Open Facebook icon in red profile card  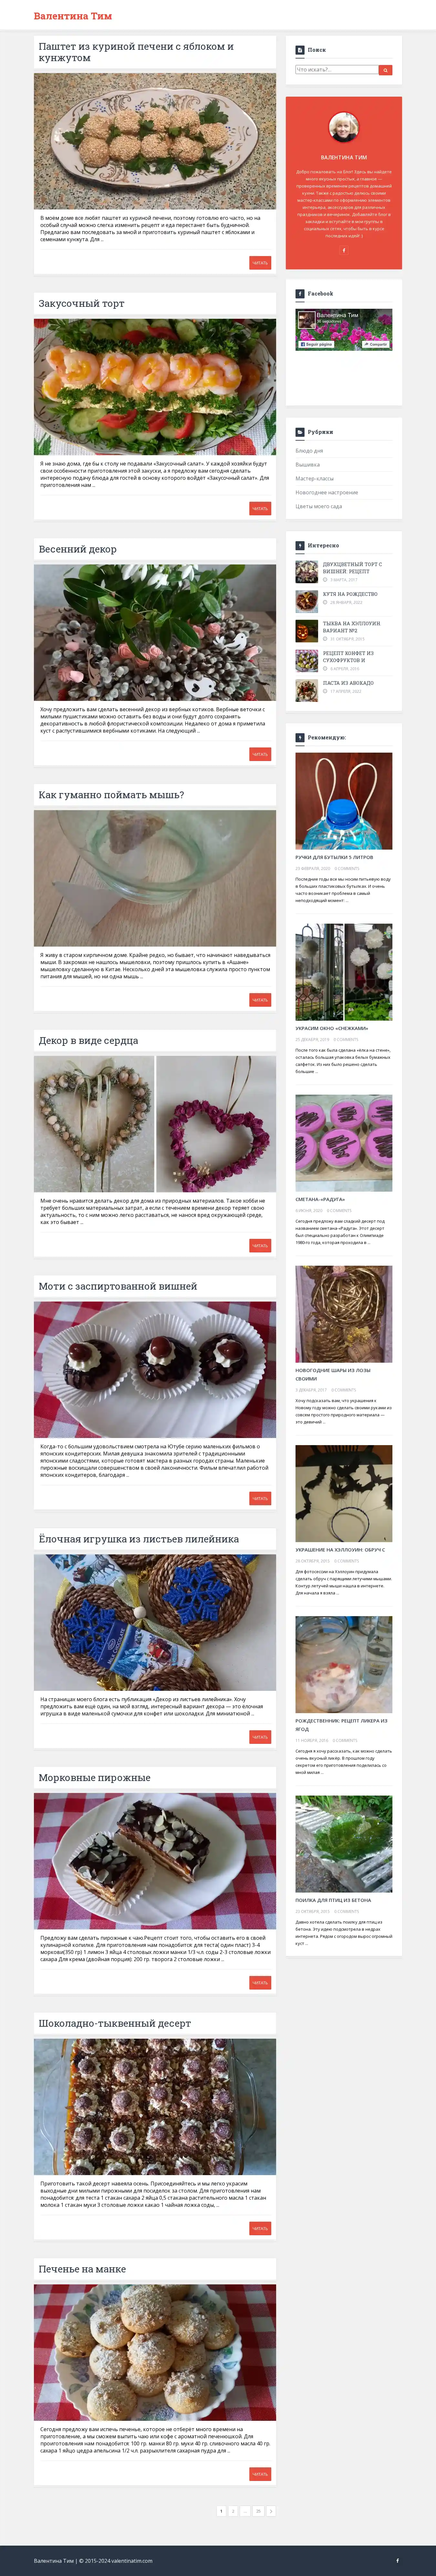pos(344,250)
